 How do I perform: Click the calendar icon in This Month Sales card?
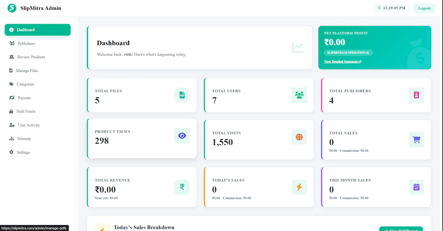pos(416,187)
